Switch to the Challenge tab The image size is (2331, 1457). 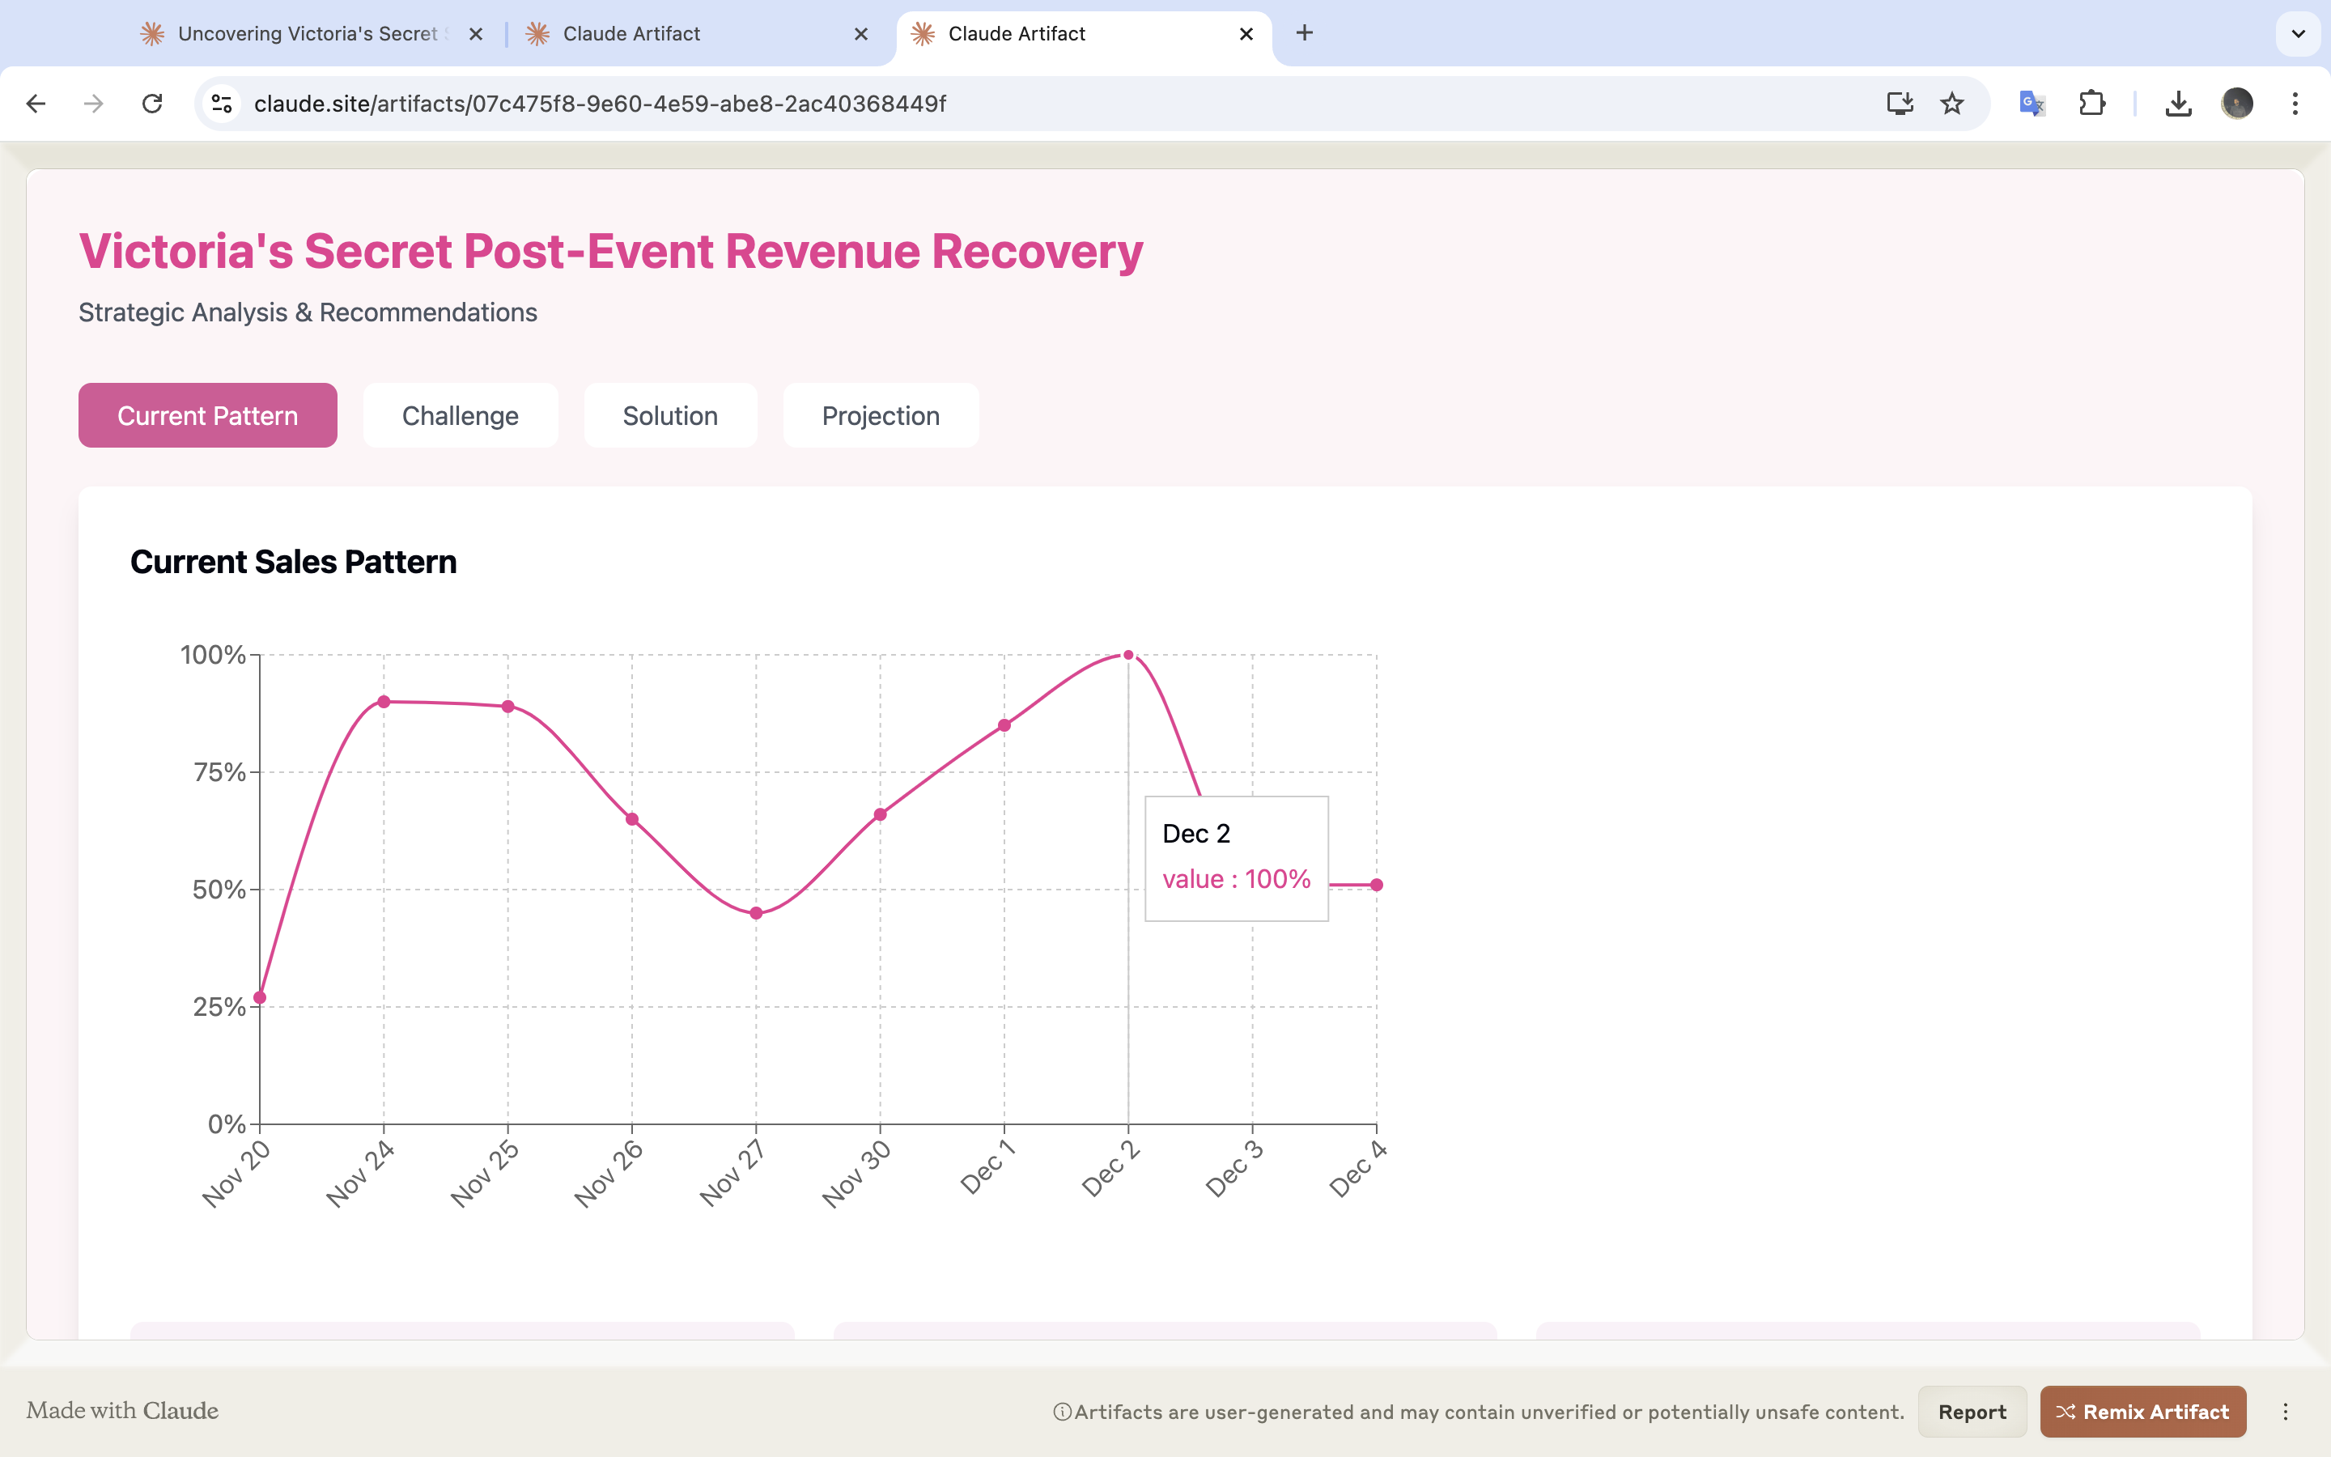coord(461,415)
